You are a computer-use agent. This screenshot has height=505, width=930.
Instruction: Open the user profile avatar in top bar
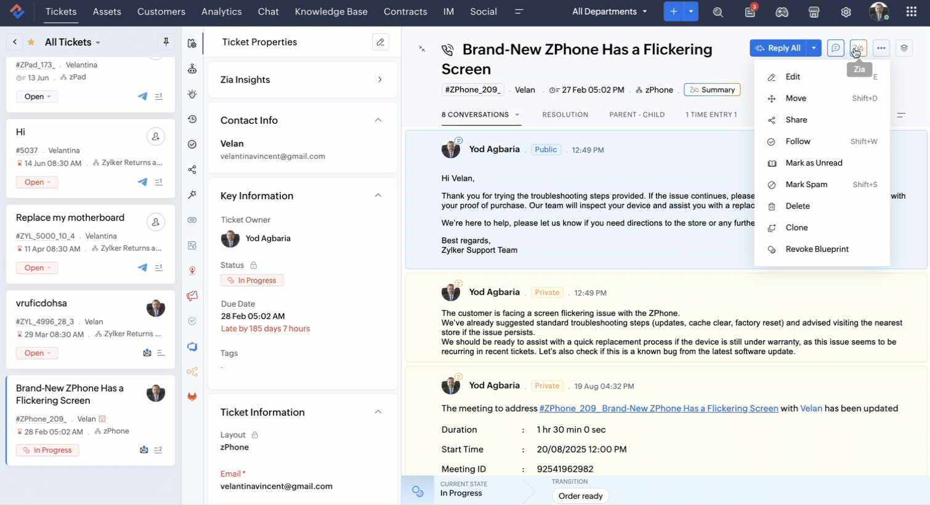[x=879, y=12]
